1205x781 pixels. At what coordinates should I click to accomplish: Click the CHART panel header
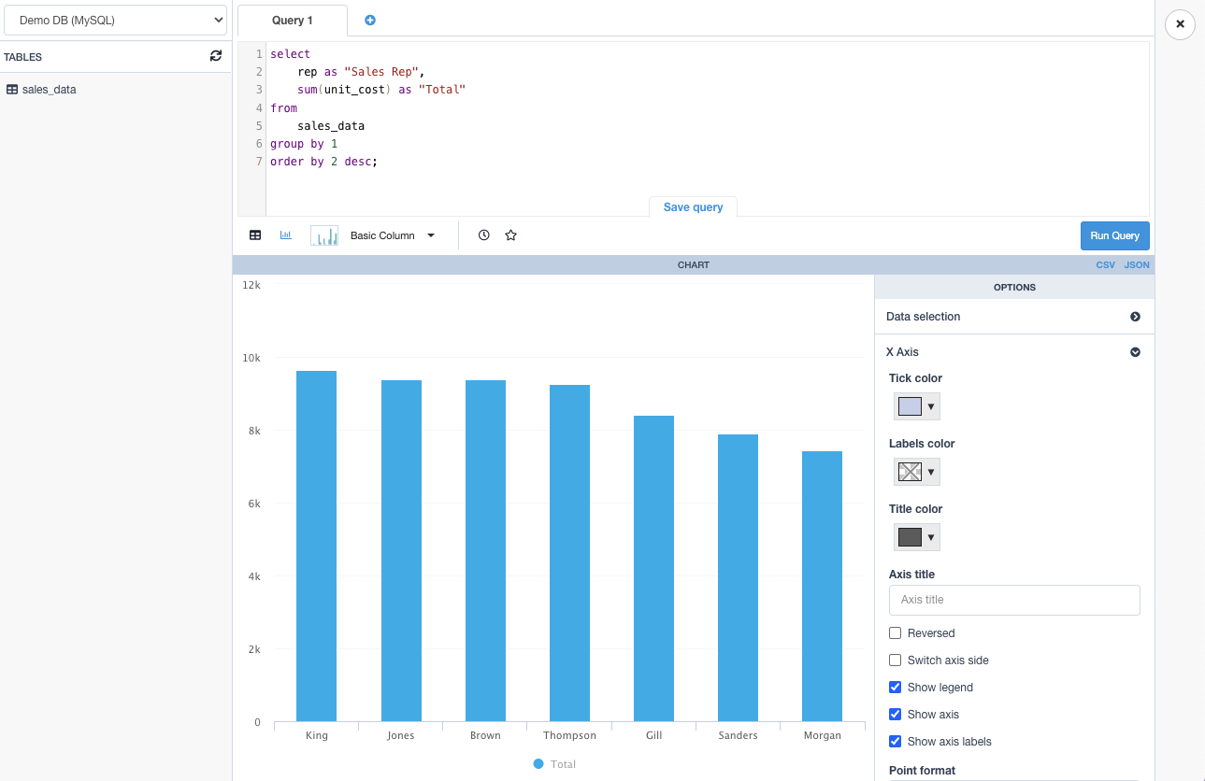pos(694,265)
